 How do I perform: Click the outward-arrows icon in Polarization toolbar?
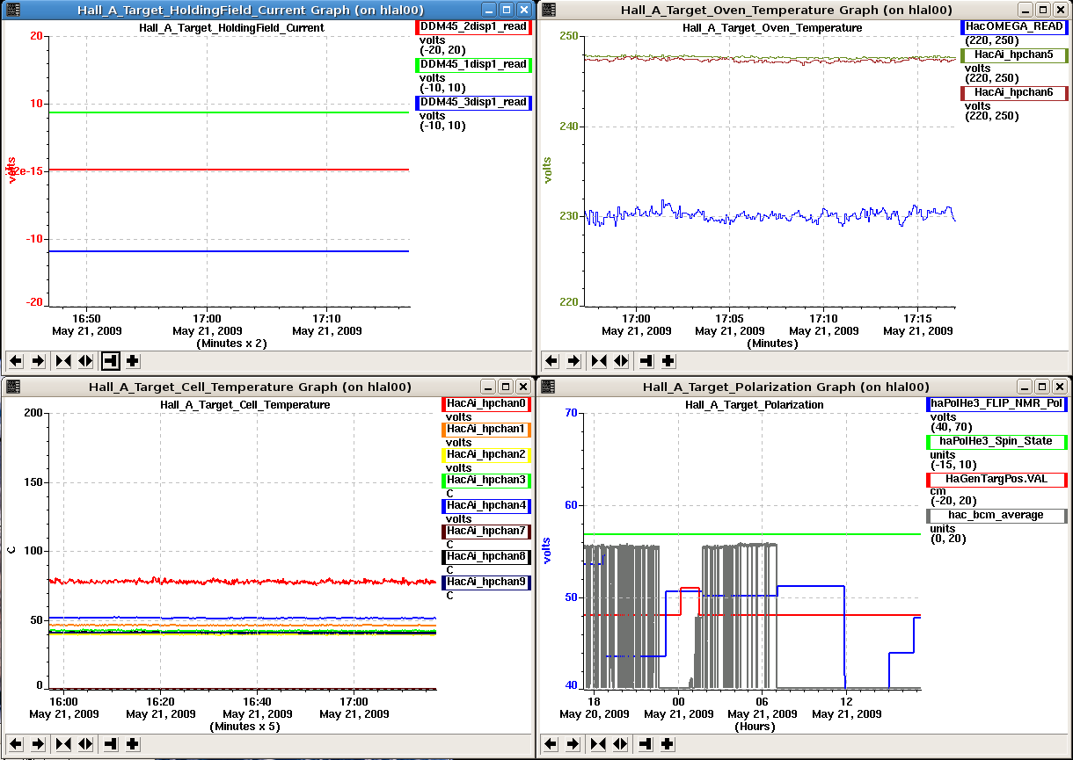pyautogui.click(x=621, y=743)
